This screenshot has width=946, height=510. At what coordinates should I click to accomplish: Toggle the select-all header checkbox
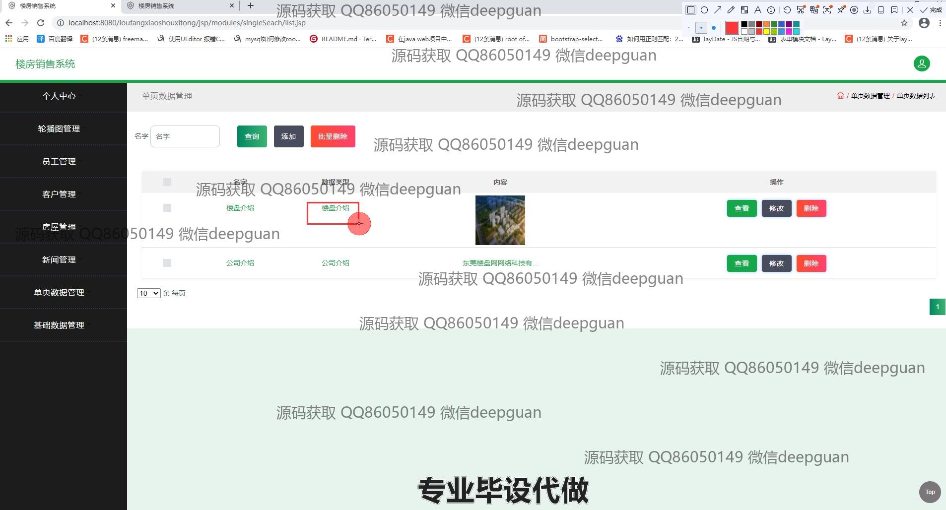167,182
